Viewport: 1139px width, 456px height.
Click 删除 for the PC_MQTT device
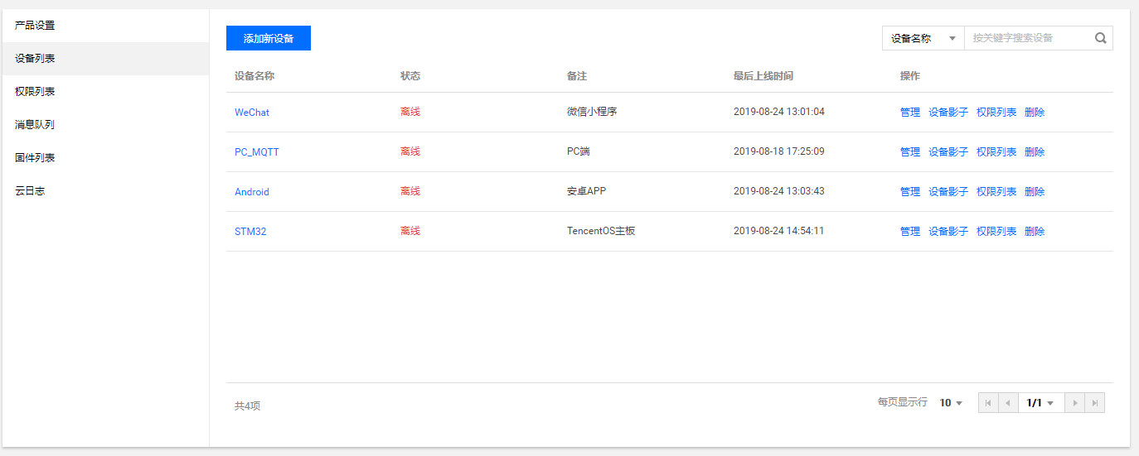(1035, 152)
